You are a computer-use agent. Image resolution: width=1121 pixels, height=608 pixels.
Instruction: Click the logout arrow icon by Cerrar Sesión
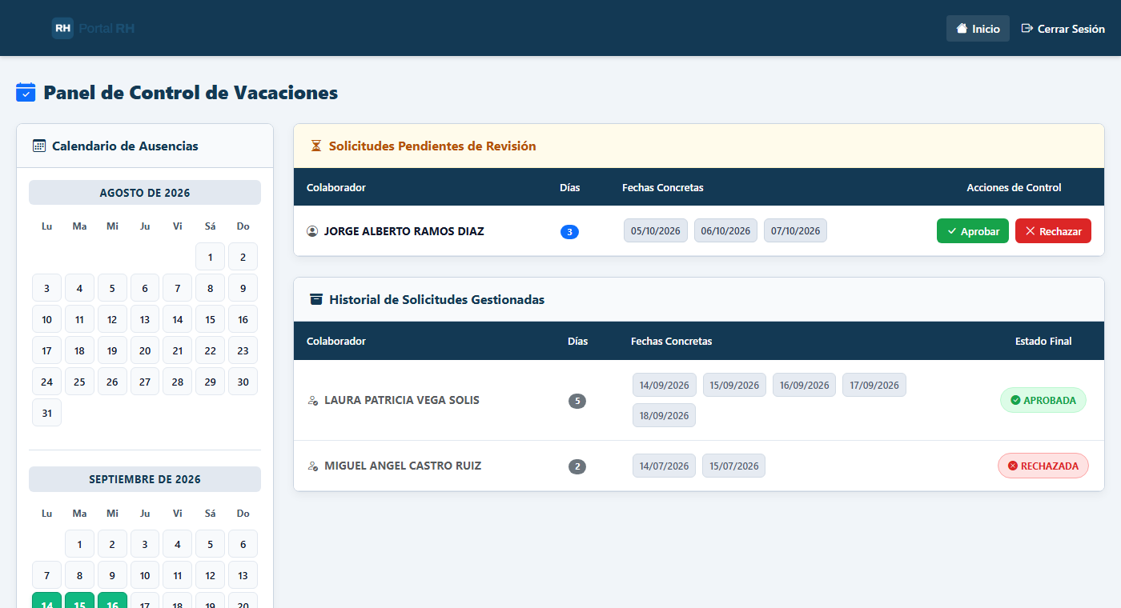[x=1027, y=28]
